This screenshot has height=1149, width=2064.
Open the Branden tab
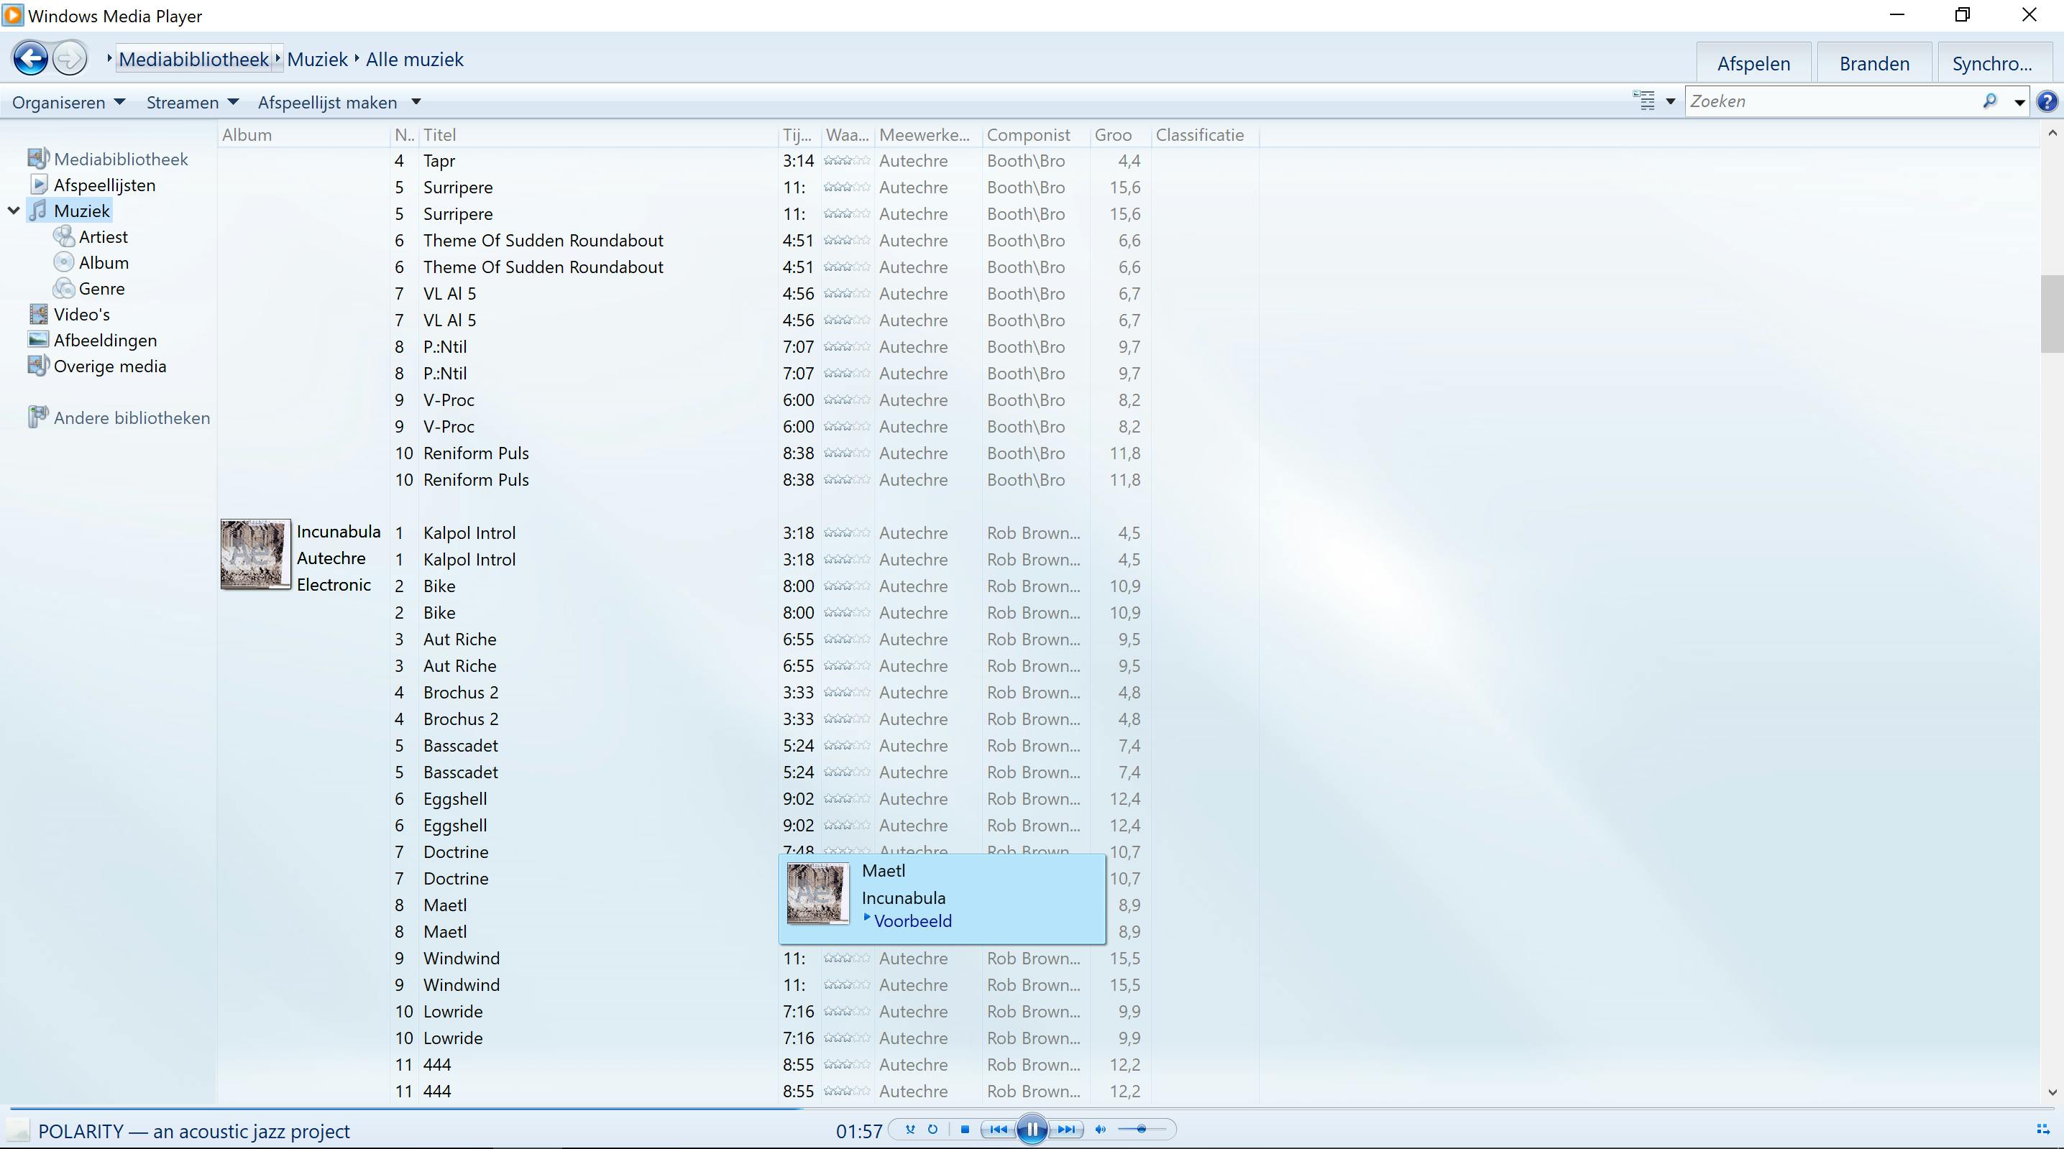tap(1874, 63)
